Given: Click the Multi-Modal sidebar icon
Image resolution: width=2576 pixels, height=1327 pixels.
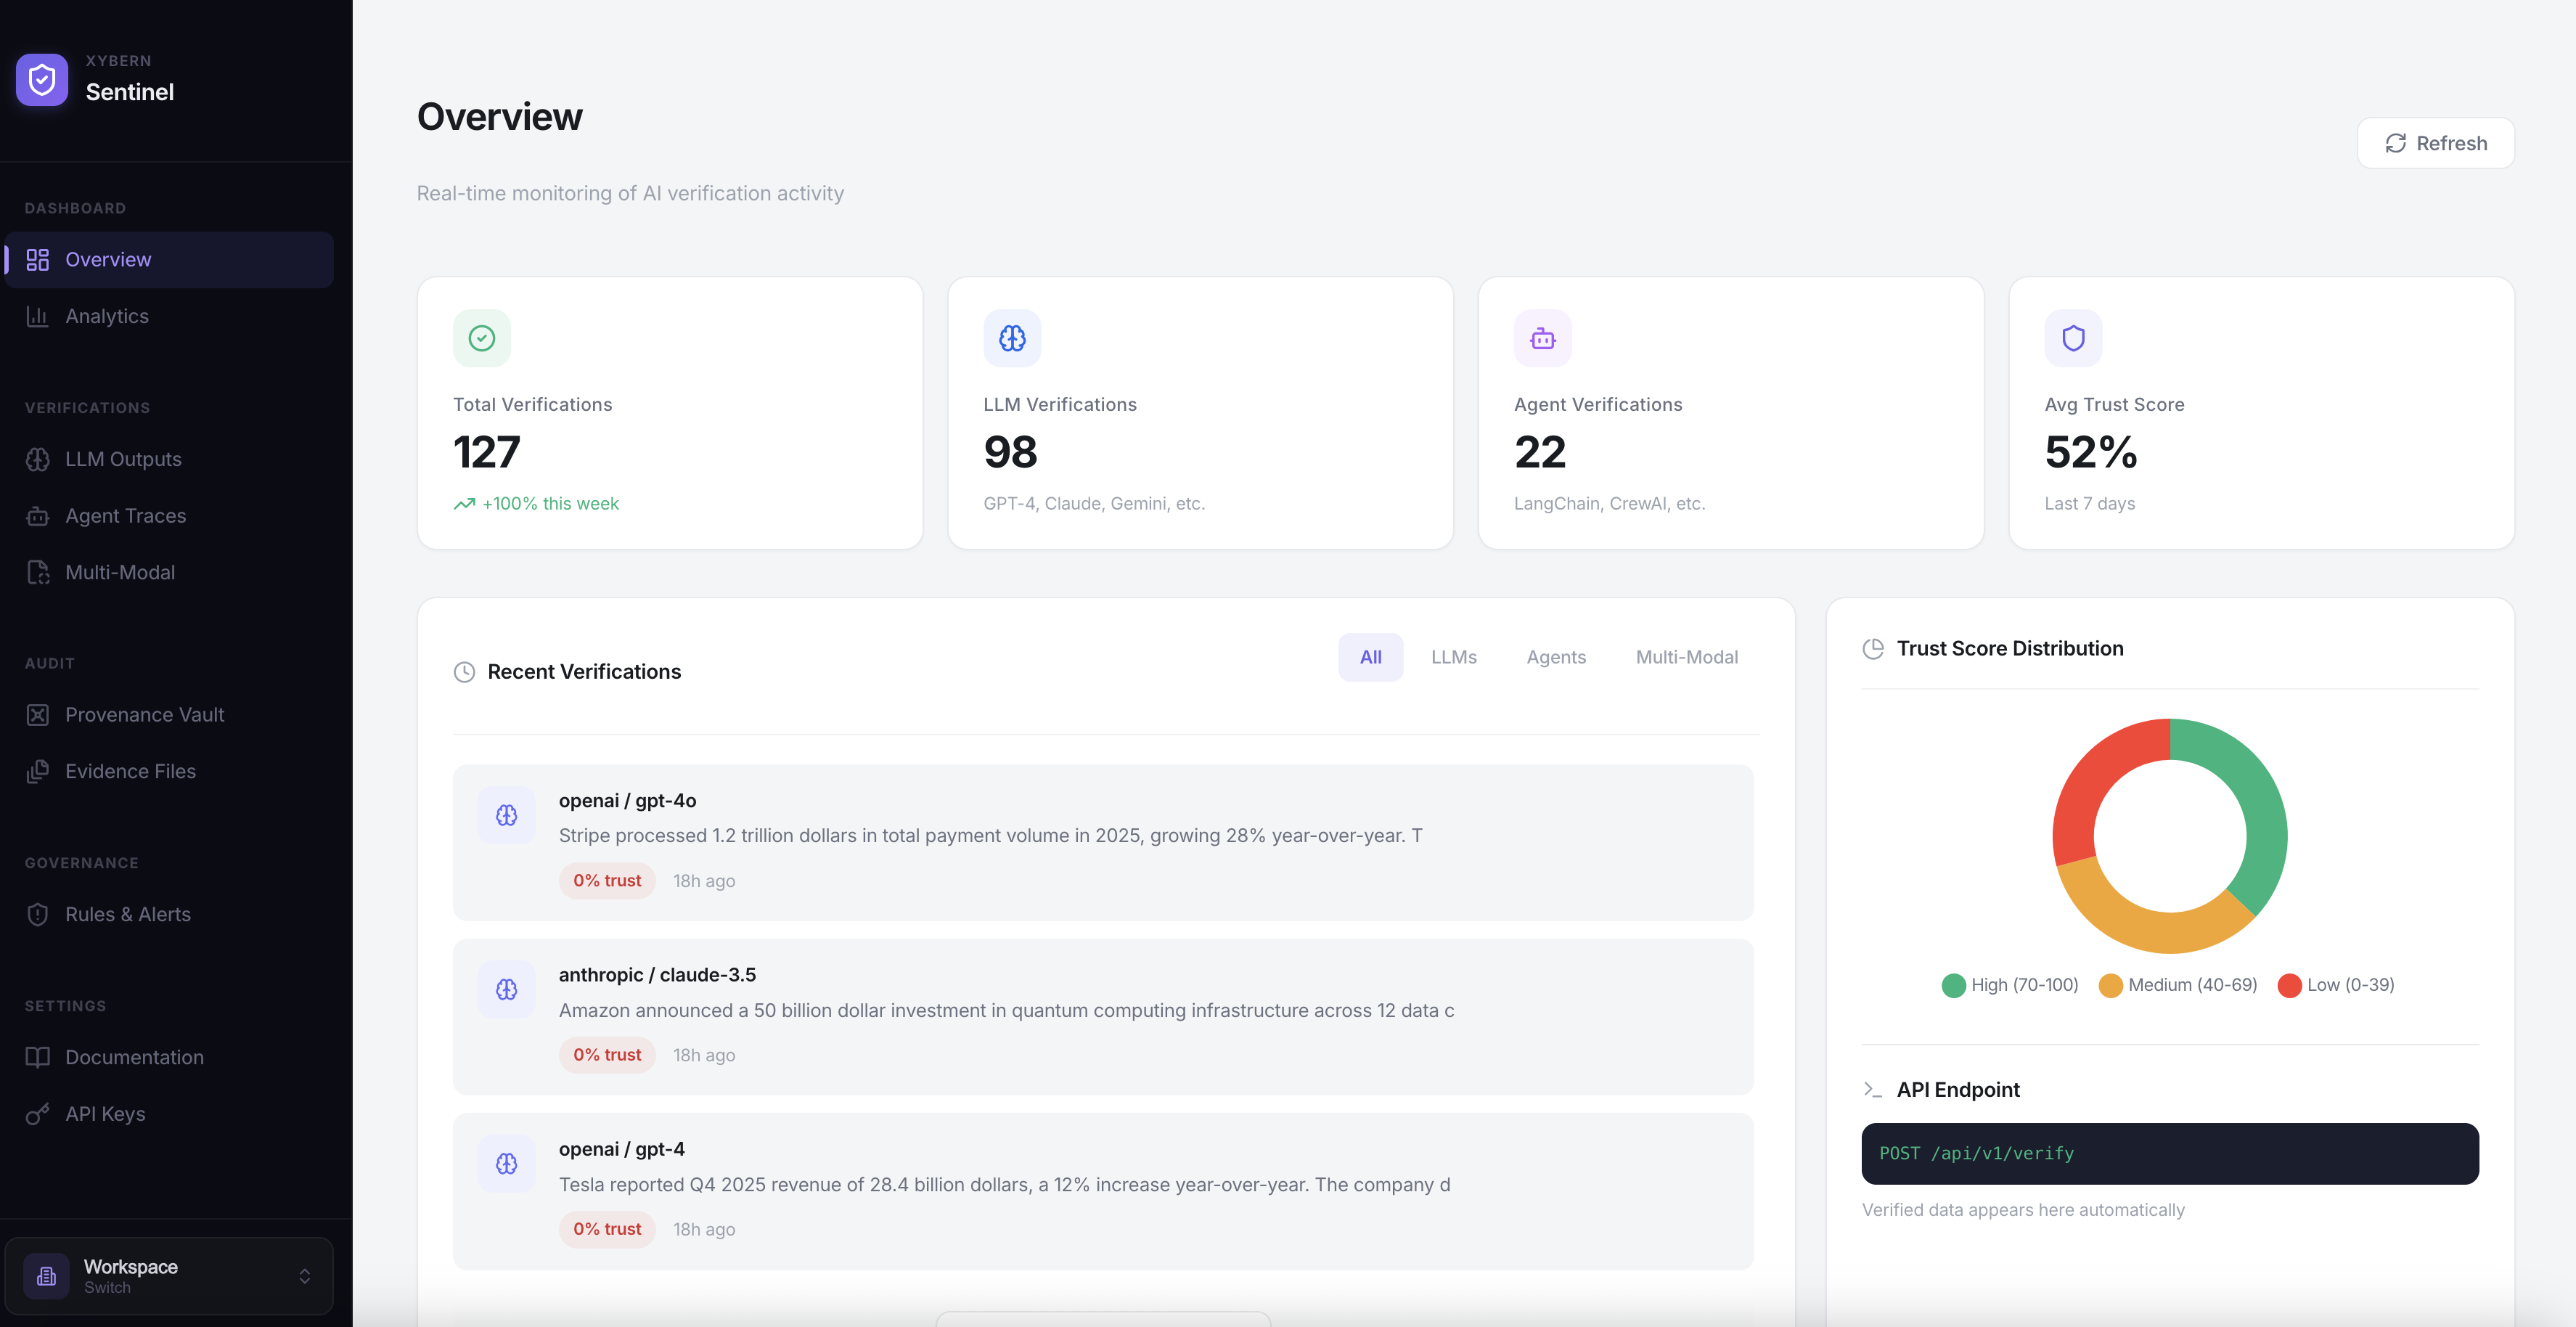Looking at the screenshot, I should [x=38, y=572].
